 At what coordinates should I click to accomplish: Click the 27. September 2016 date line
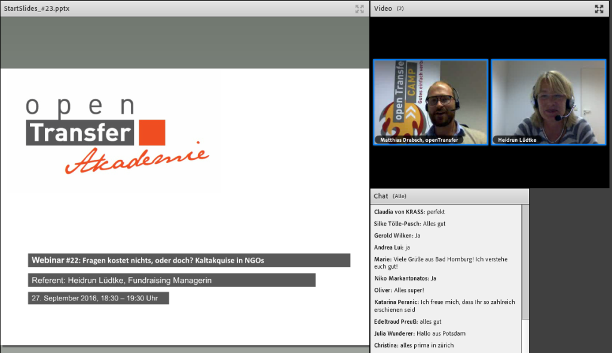click(x=99, y=299)
